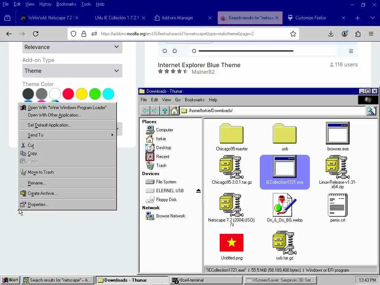Select Netscape 7.2 (2004) (ISO).7z archive
This screenshot has width=380, height=285.
(232, 210)
